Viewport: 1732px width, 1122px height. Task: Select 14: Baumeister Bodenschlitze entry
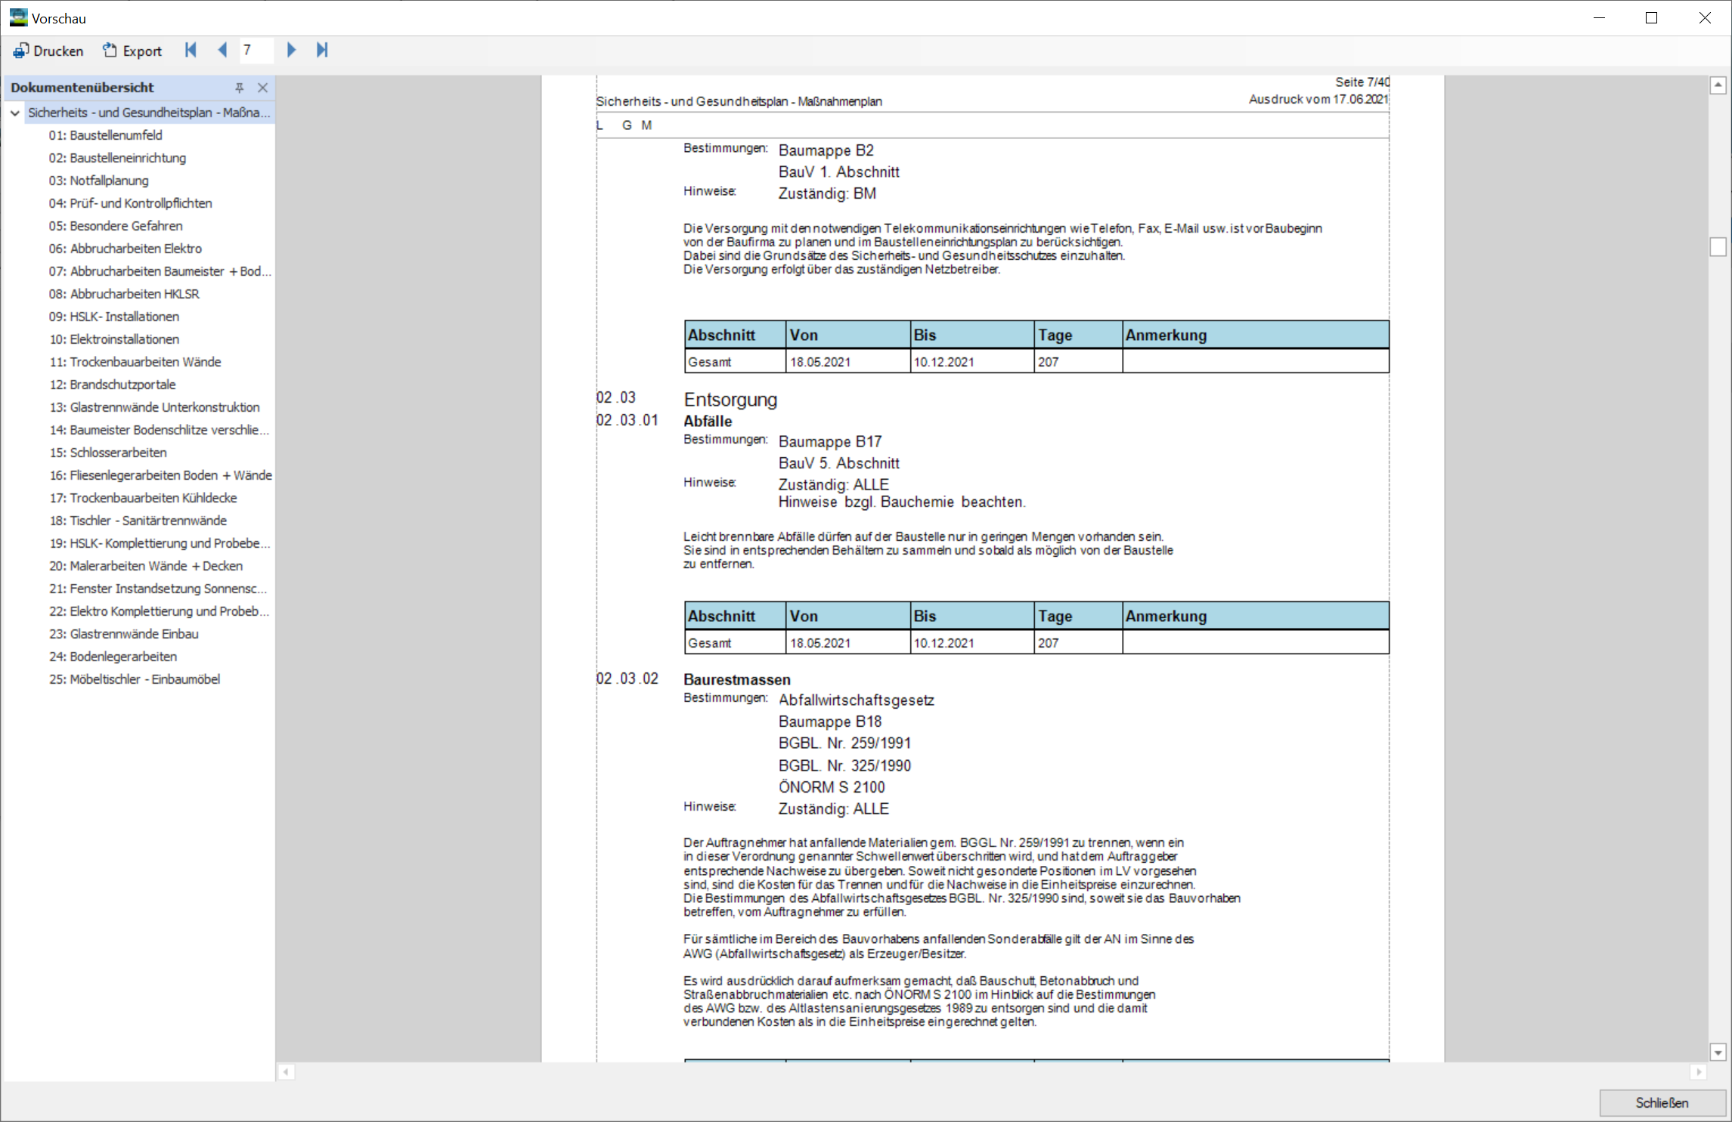point(159,430)
